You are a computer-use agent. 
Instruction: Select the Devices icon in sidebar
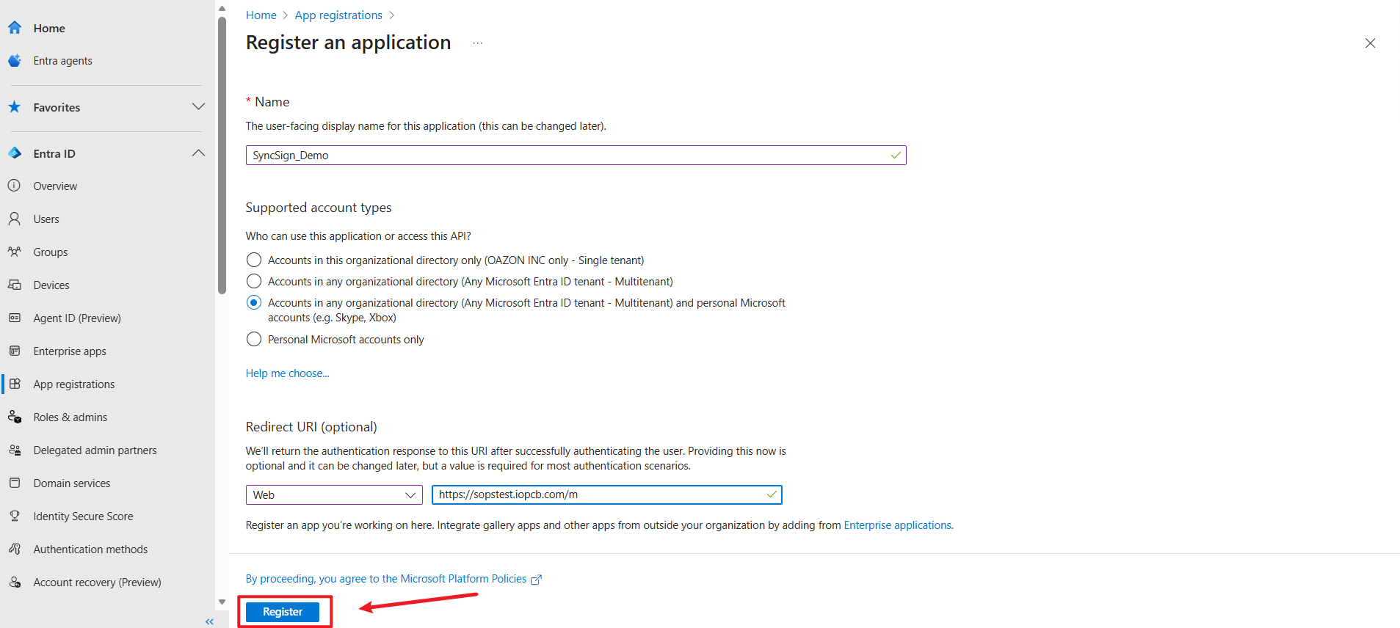click(15, 285)
